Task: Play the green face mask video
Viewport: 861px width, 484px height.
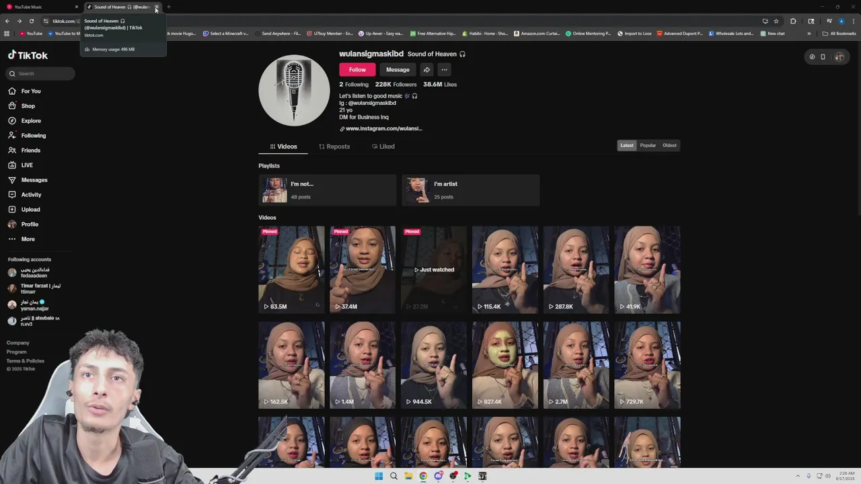Action: 505,365
